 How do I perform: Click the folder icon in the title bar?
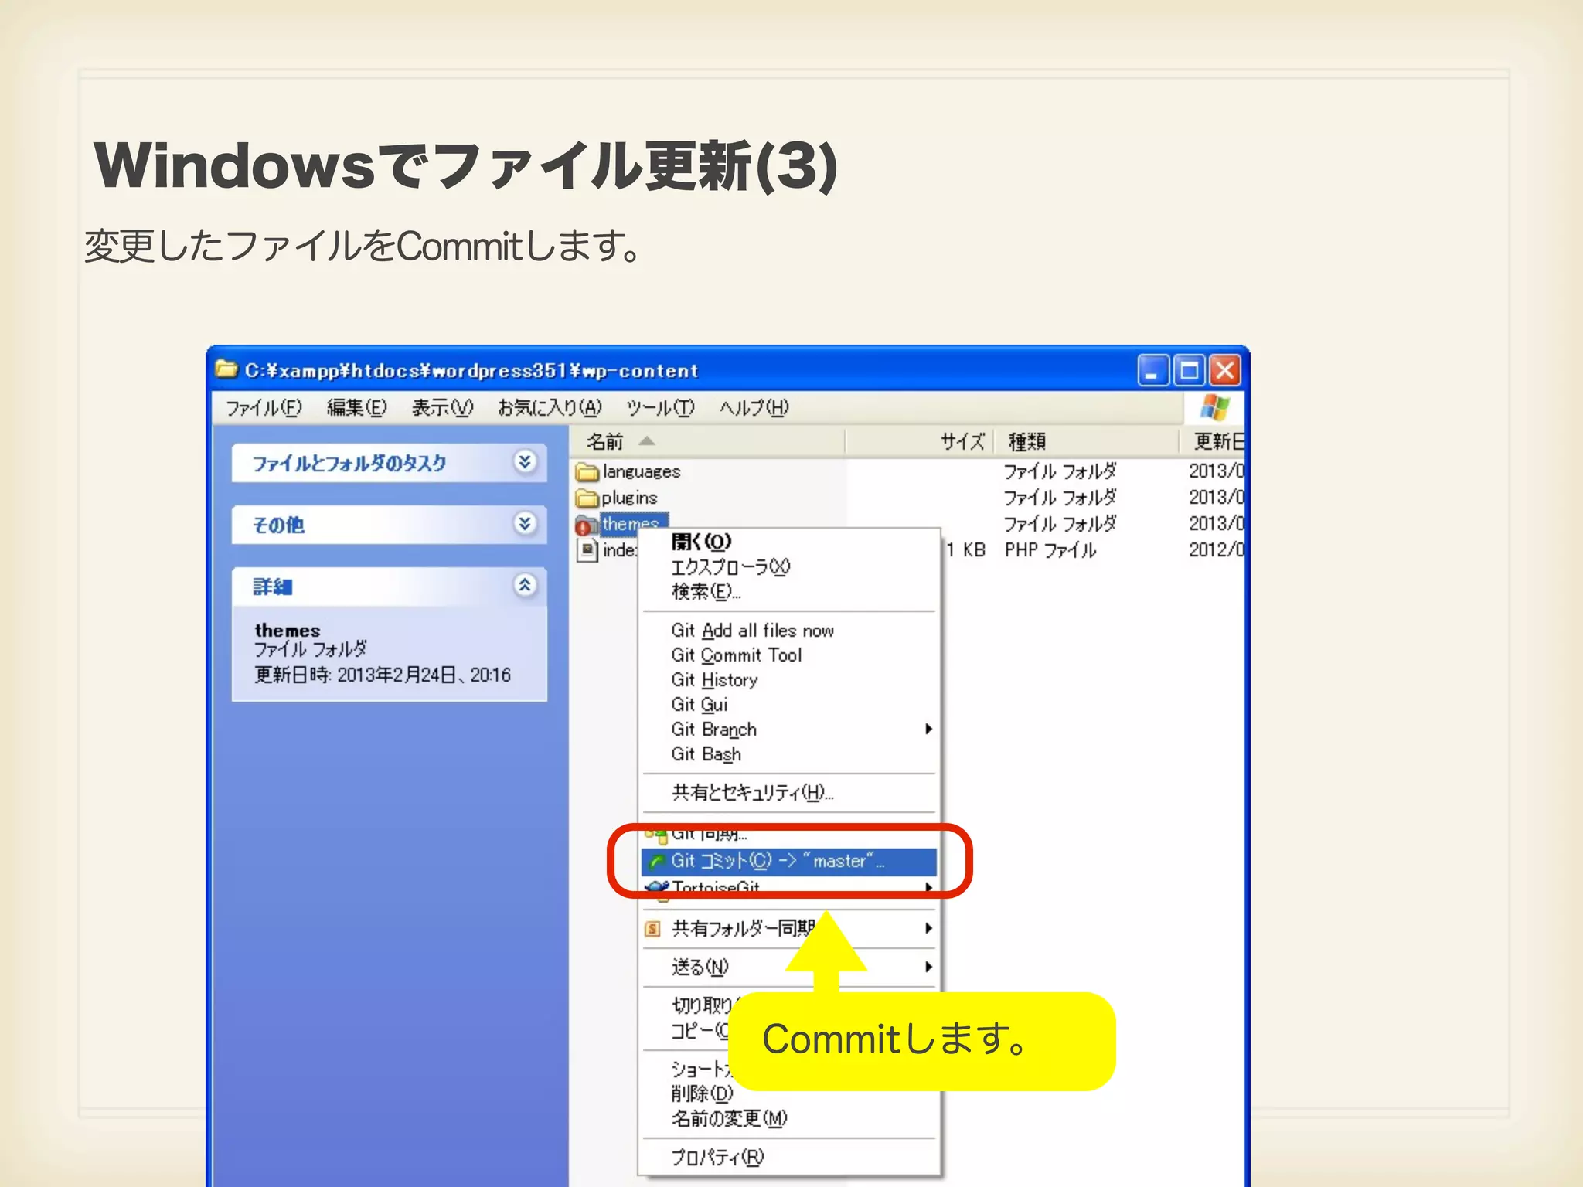226,369
